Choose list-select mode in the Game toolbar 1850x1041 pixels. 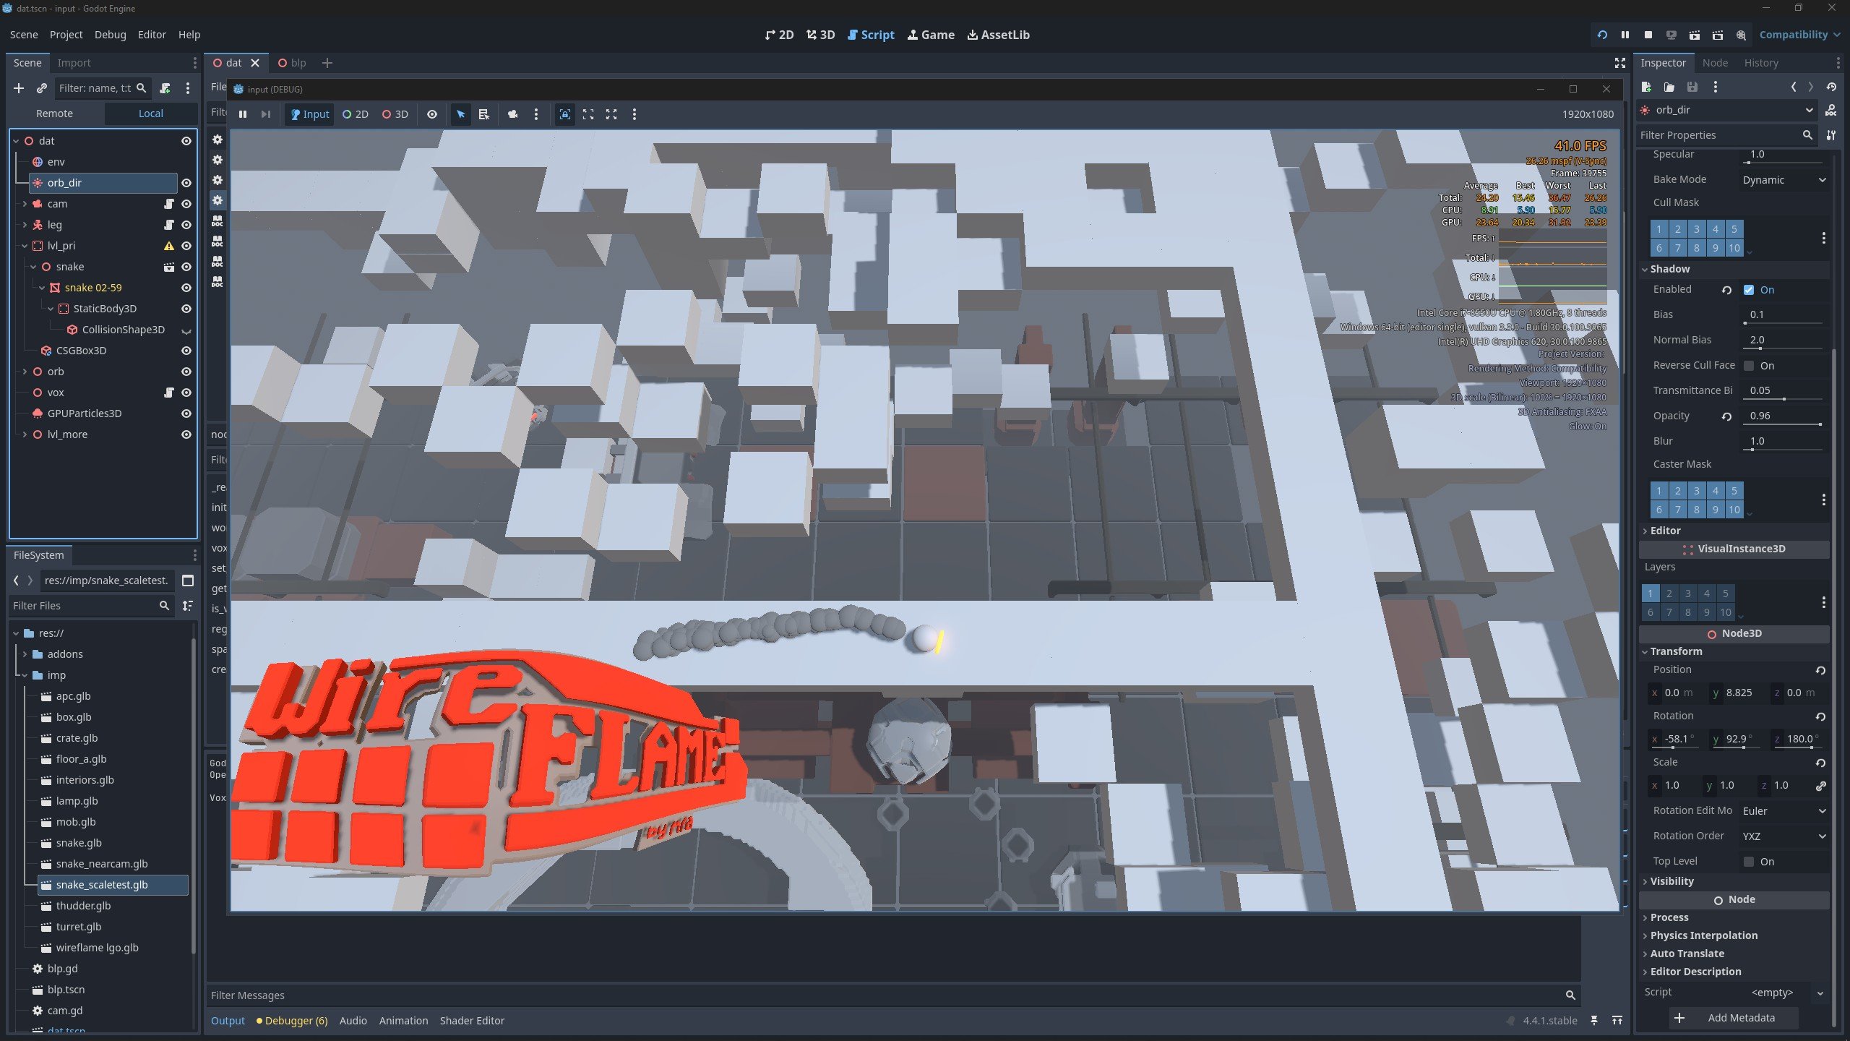[x=484, y=114]
